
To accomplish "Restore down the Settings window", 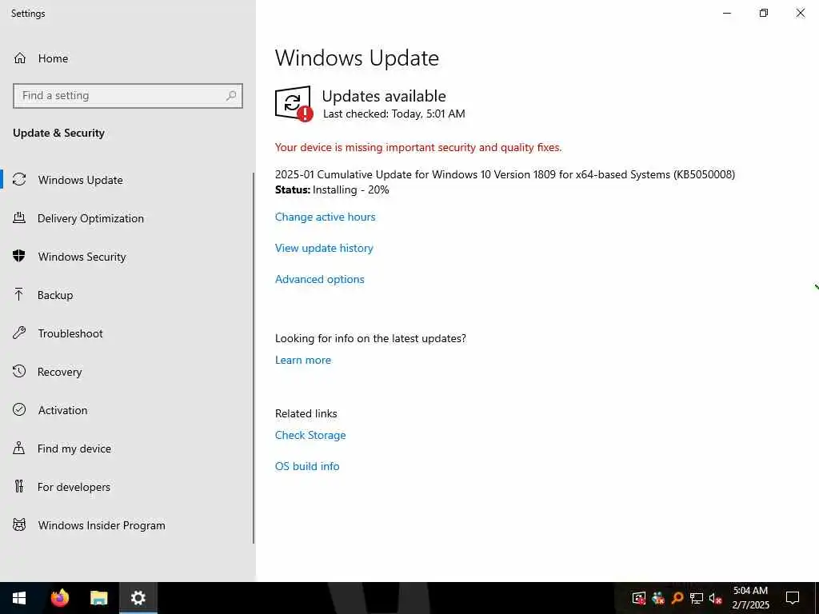I will 764,13.
